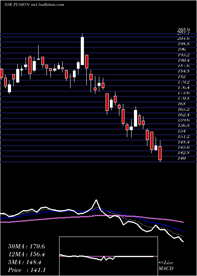Select the 145.6 price axis label
Viewport: 197px width, 276px height.
184,147
